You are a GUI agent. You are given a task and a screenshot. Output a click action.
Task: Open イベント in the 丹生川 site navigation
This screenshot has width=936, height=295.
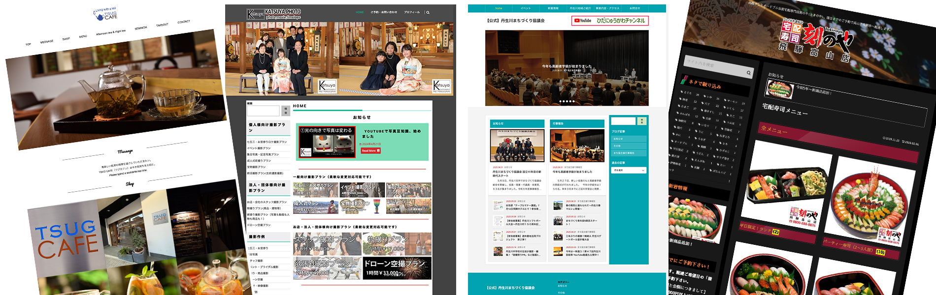pyautogui.click(x=526, y=8)
